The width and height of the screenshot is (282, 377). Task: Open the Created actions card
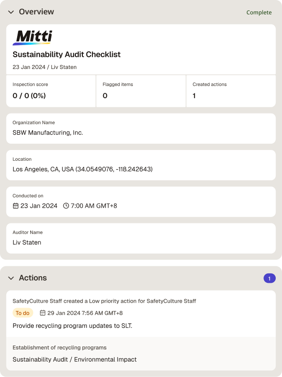[x=231, y=91]
